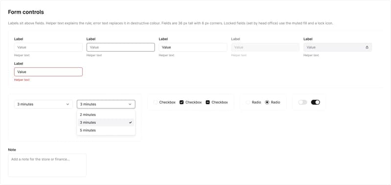Viewport: 391px width, 185px height.
Task: Click the red Helper text error message
Action: (22, 80)
